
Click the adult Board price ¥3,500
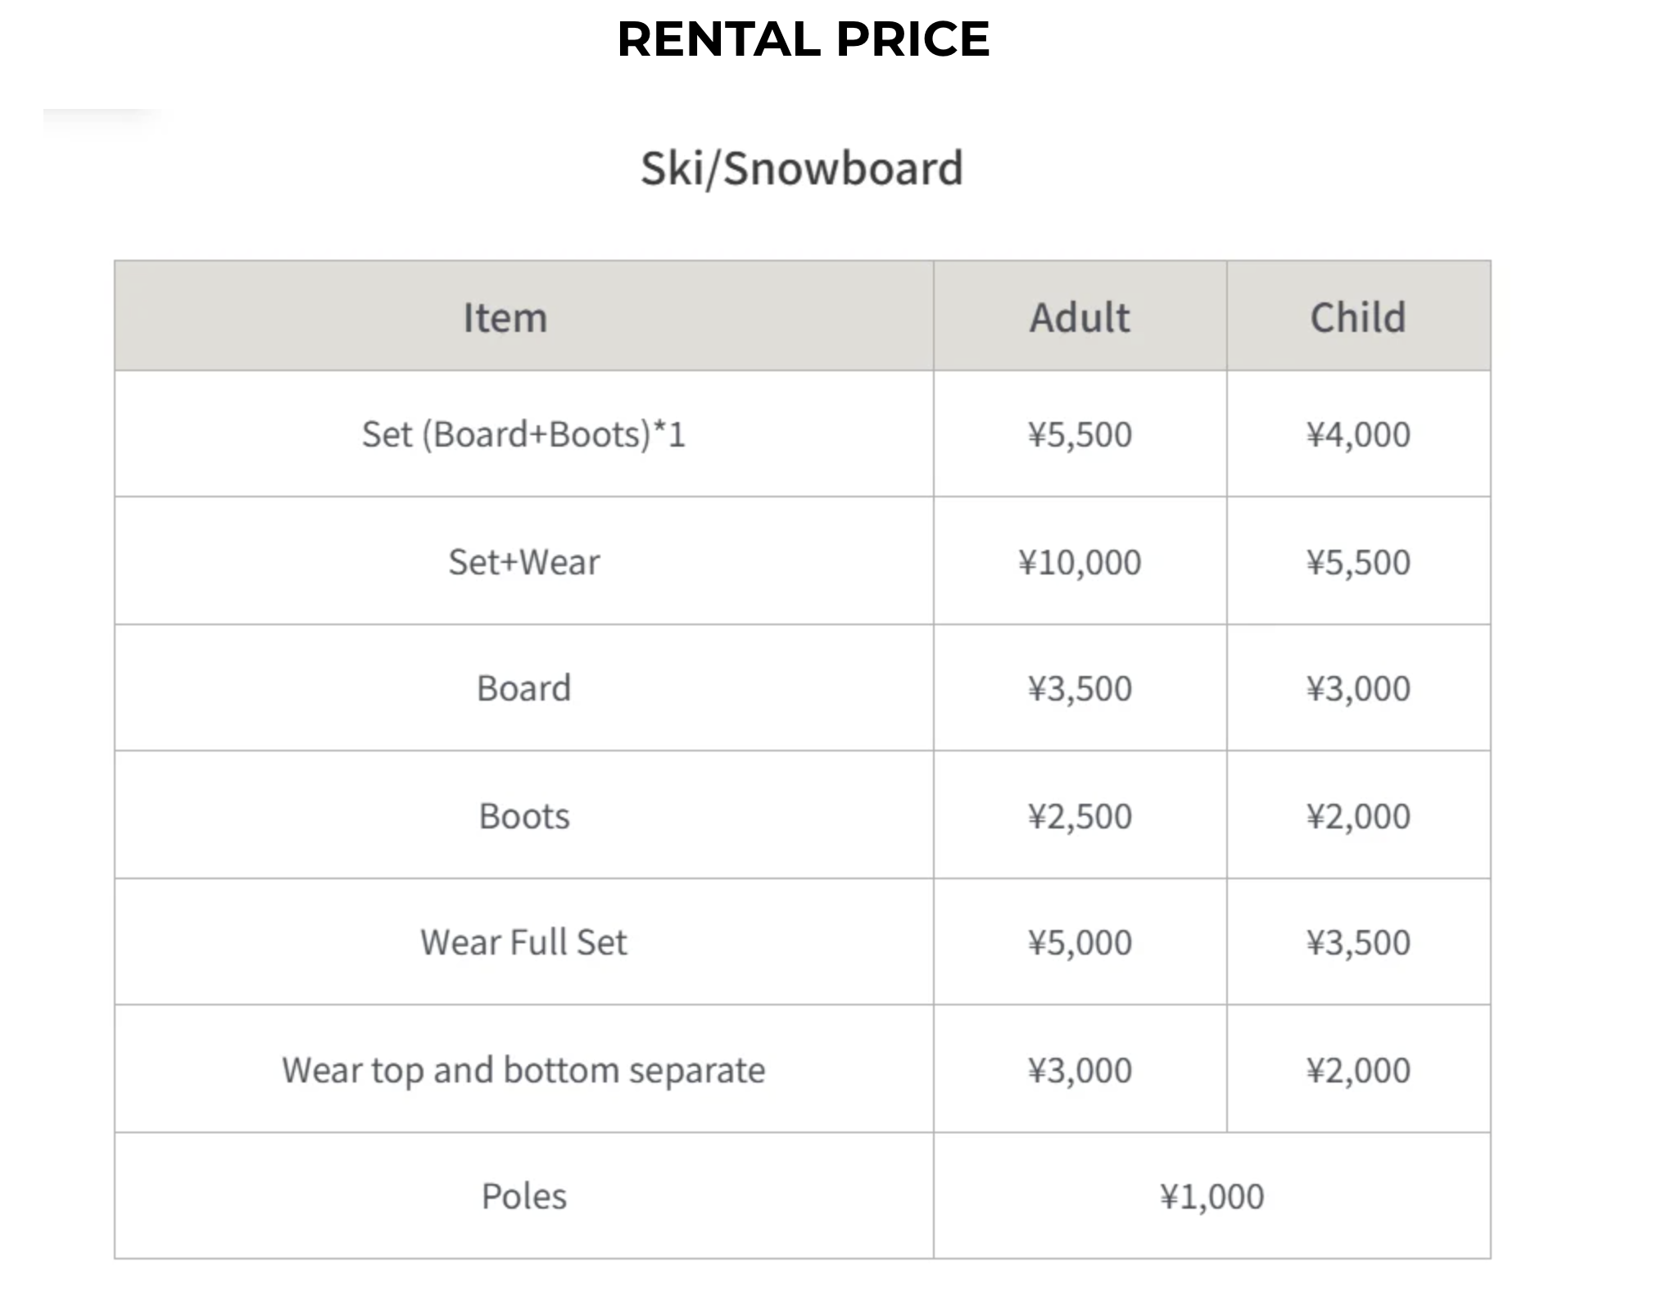(1080, 688)
